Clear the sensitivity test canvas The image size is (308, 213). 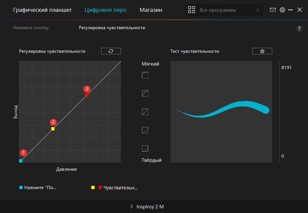(x=262, y=51)
